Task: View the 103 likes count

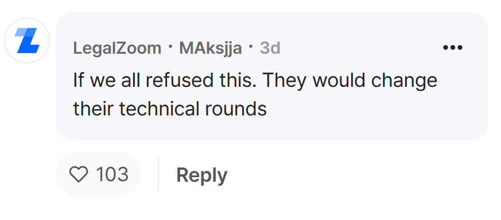Action: (112, 174)
